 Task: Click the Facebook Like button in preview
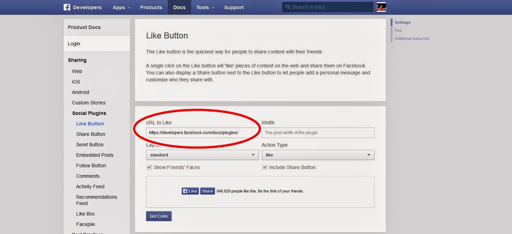click(190, 191)
